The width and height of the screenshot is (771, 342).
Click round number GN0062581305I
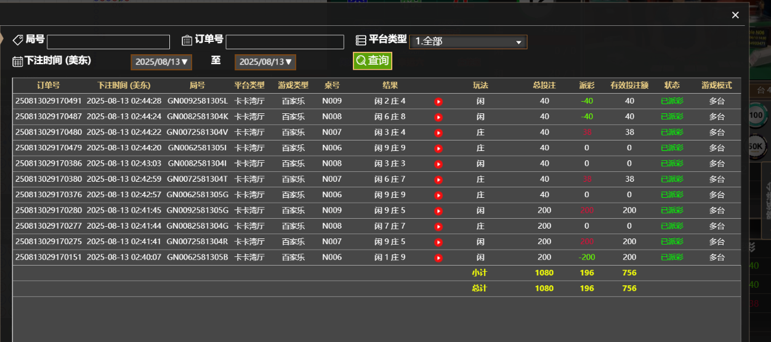coord(197,148)
